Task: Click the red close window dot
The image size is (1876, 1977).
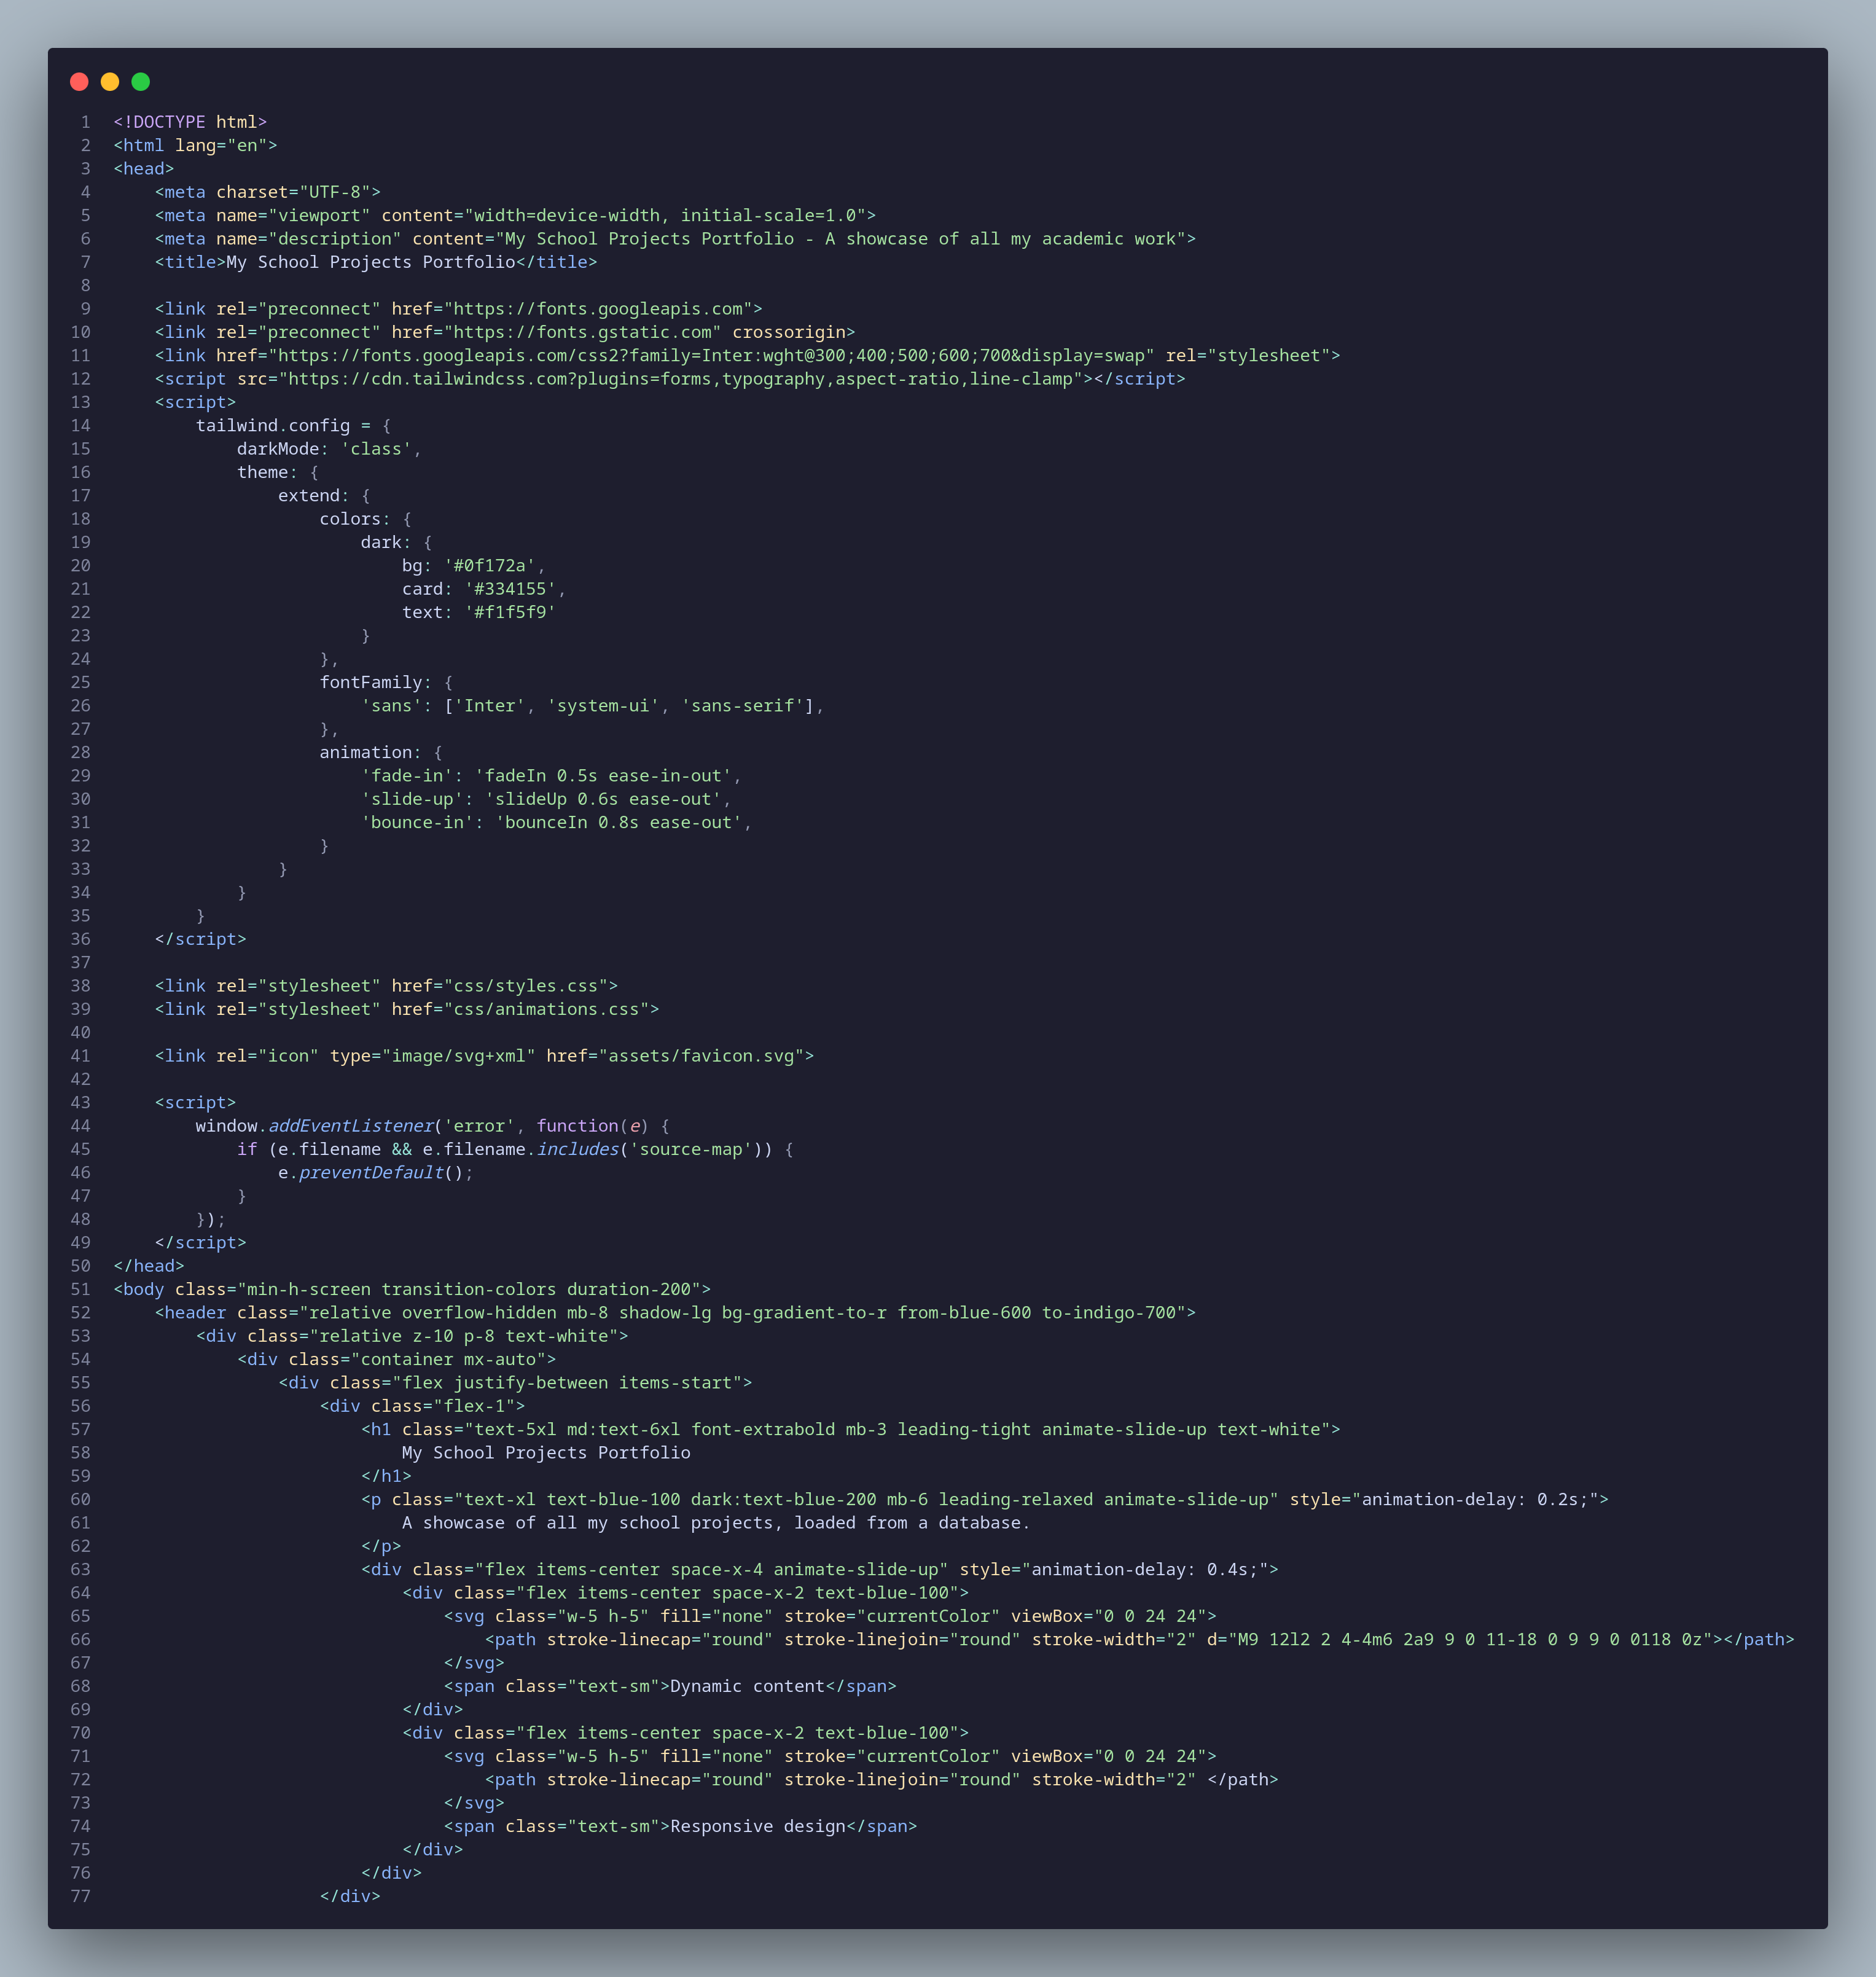Action: pyautogui.click(x=79, y=82)
